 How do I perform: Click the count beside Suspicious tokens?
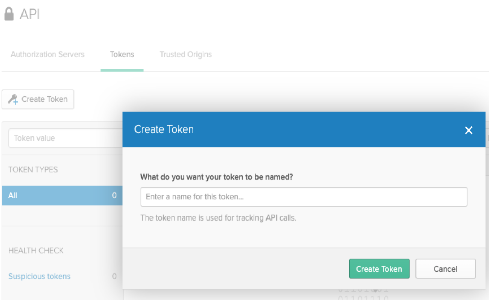[x=114, y=276]
